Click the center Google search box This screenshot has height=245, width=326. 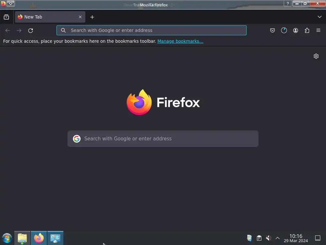[x=163, y=139]
